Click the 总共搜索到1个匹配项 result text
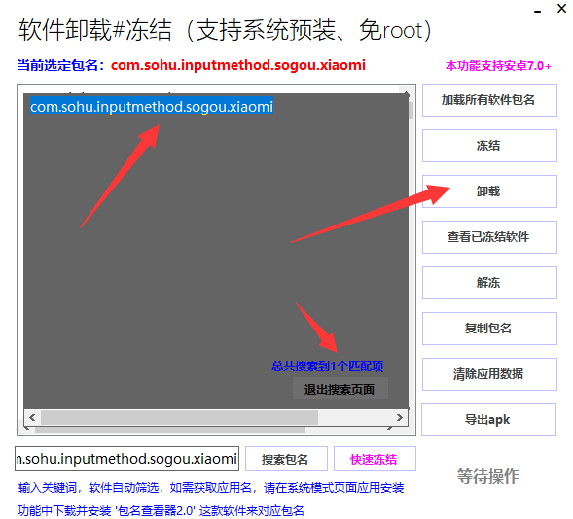Viewport: 573px width, 519px height. pyautogui.click(x=328, y=366)
